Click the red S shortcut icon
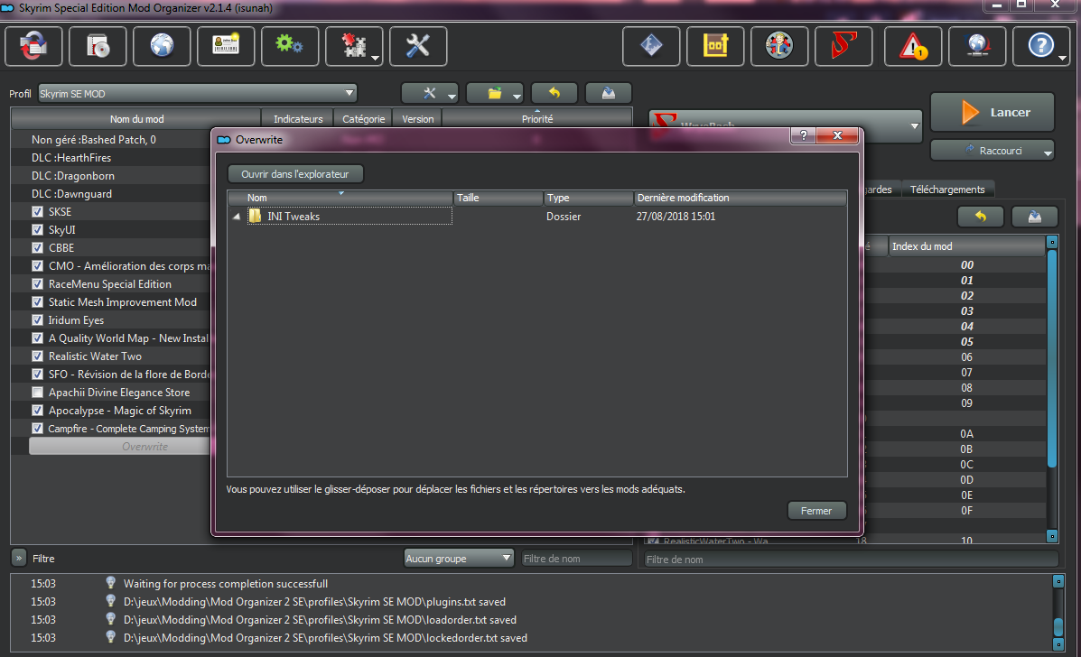Viewport: 1081px width, 657px height. (843, 46)
